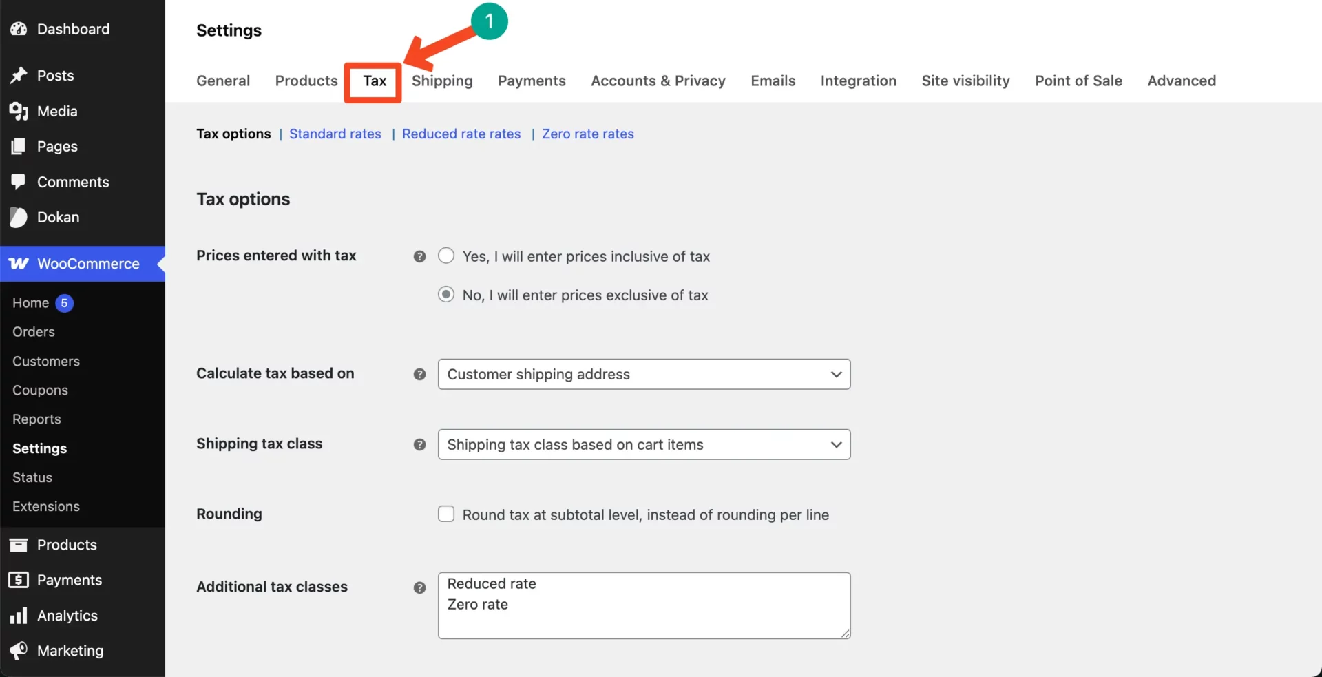The width and height of the screenshot is (1322, 677).
Task: Click the Dokan logo icon
Action: [x=19, y=218]
